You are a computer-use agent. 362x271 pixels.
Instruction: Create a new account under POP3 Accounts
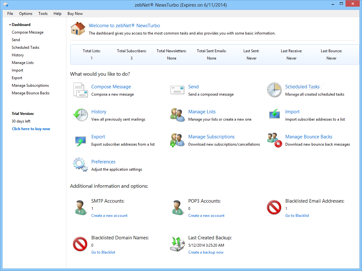tap(206, 216)
